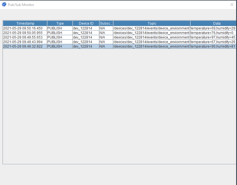The height and width of the screenshot is (185, 237).
Task: Click the IoT app icon in title bar
Action: (4, 5)
